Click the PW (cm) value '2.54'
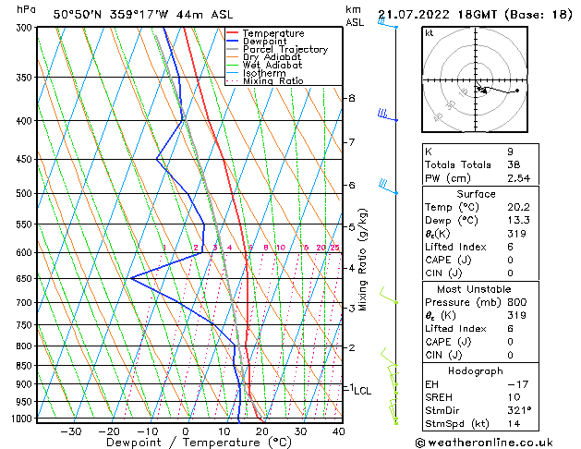581x449 pixels. [518, 178]
